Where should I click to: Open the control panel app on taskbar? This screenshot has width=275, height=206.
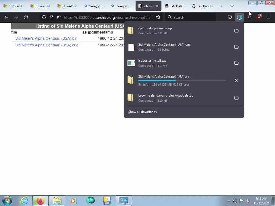pyautogui.click(x=124, y=201)
